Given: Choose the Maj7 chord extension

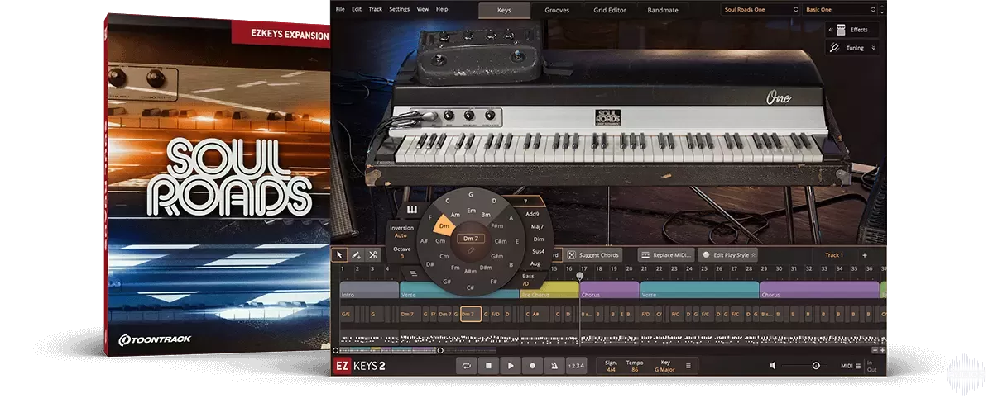Looking at the screenshot, I should coord(536,226).
